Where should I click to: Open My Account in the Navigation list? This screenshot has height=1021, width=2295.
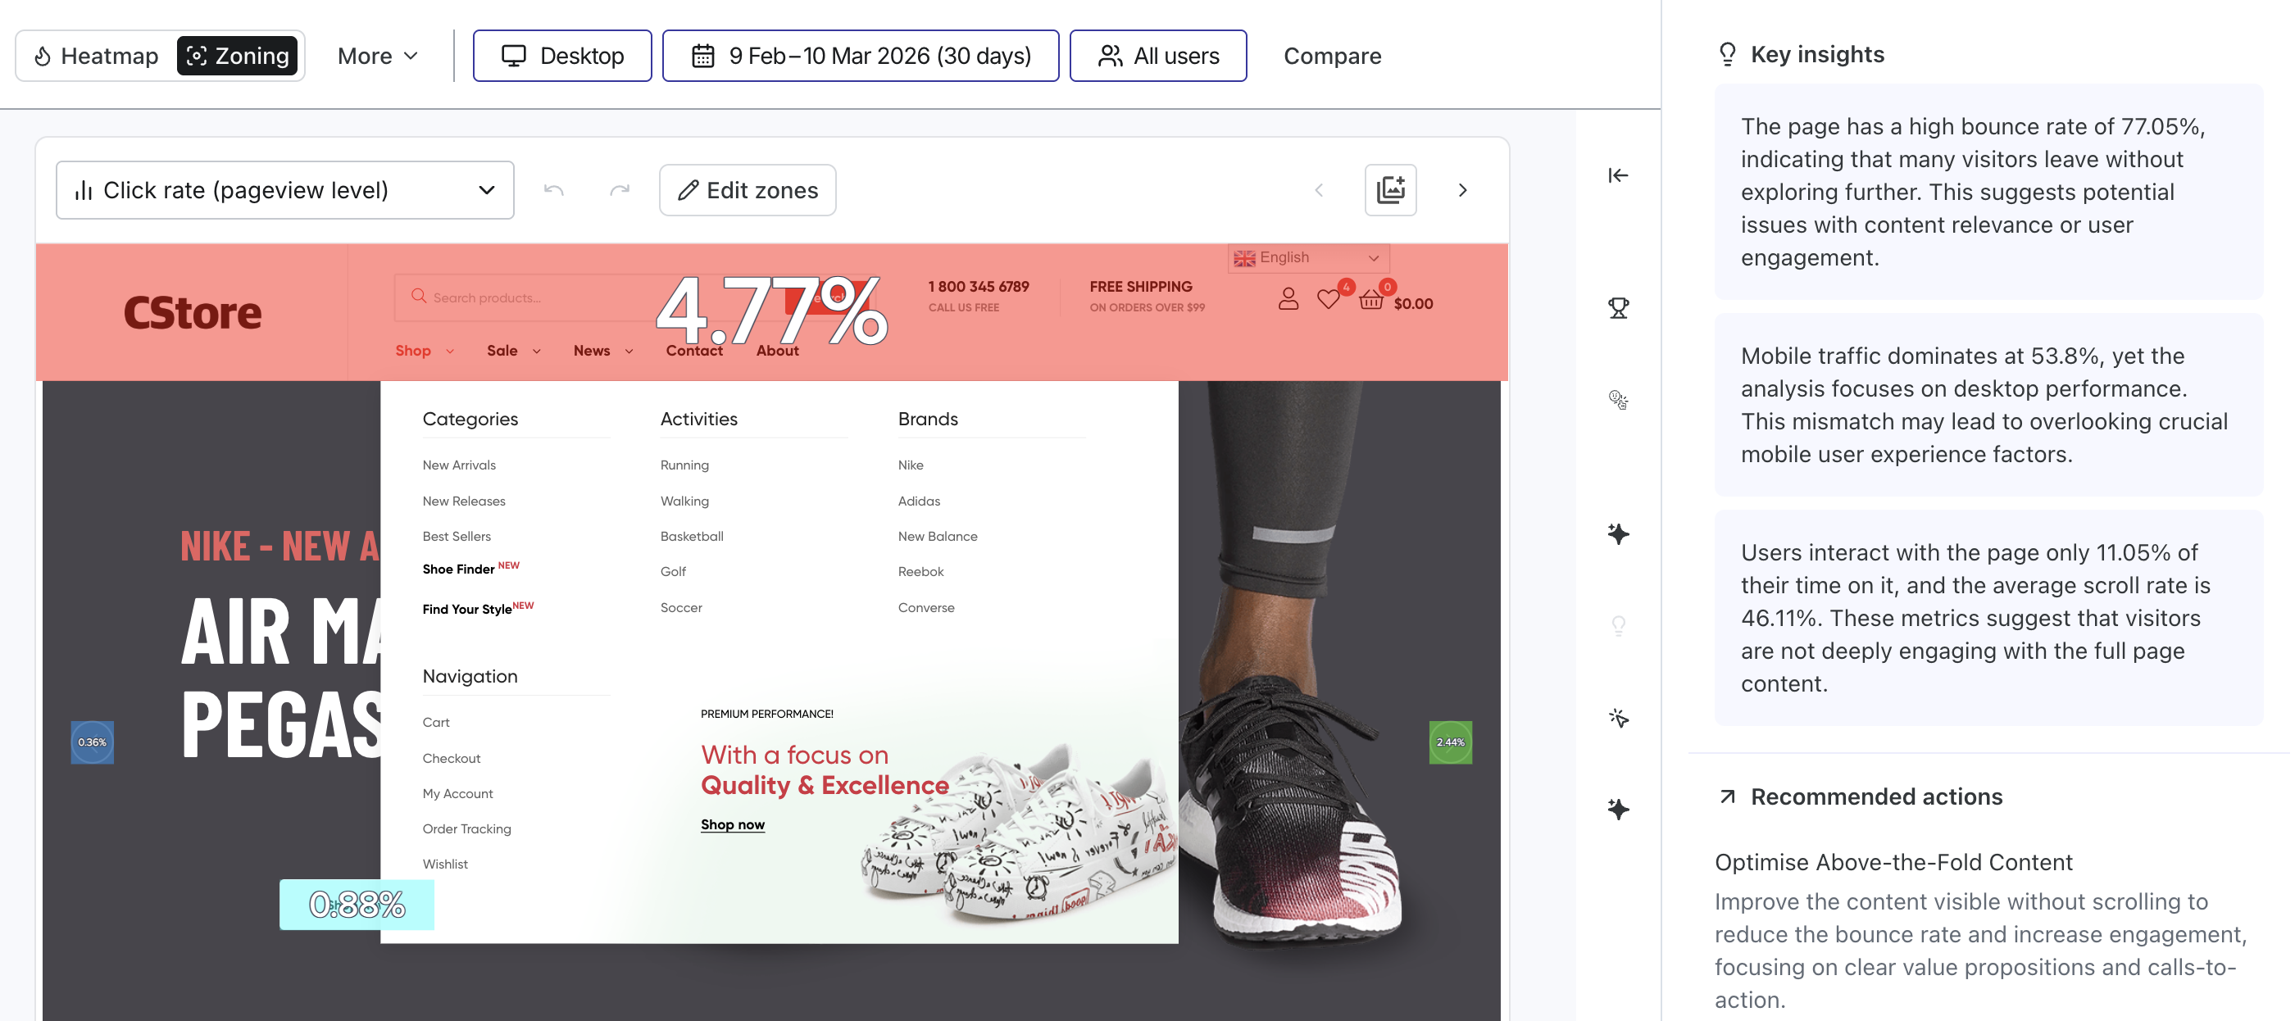coord(457,793)
